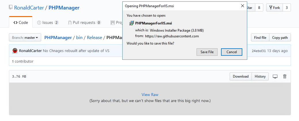This screenshot has height=121, width=299.
Task: Click the Download button
Action: point(241,76)
